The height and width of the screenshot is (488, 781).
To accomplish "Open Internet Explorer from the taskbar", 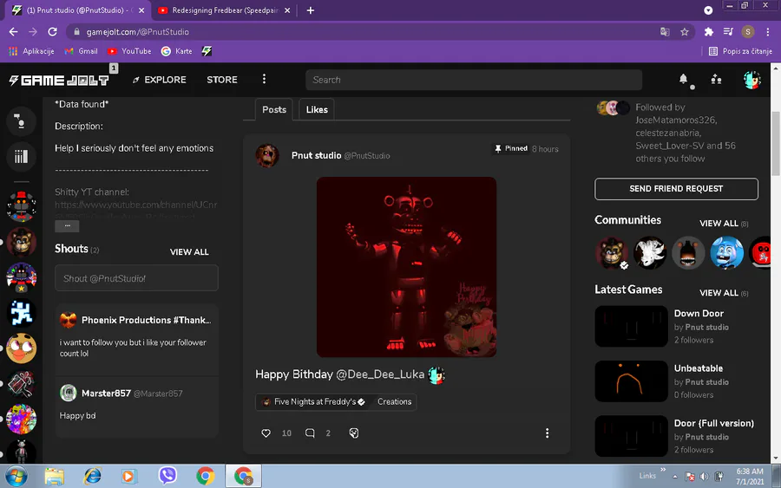I will (x=92, y=476).
